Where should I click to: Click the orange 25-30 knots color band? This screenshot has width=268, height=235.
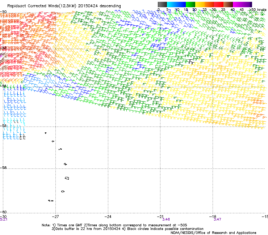point(209,4)
